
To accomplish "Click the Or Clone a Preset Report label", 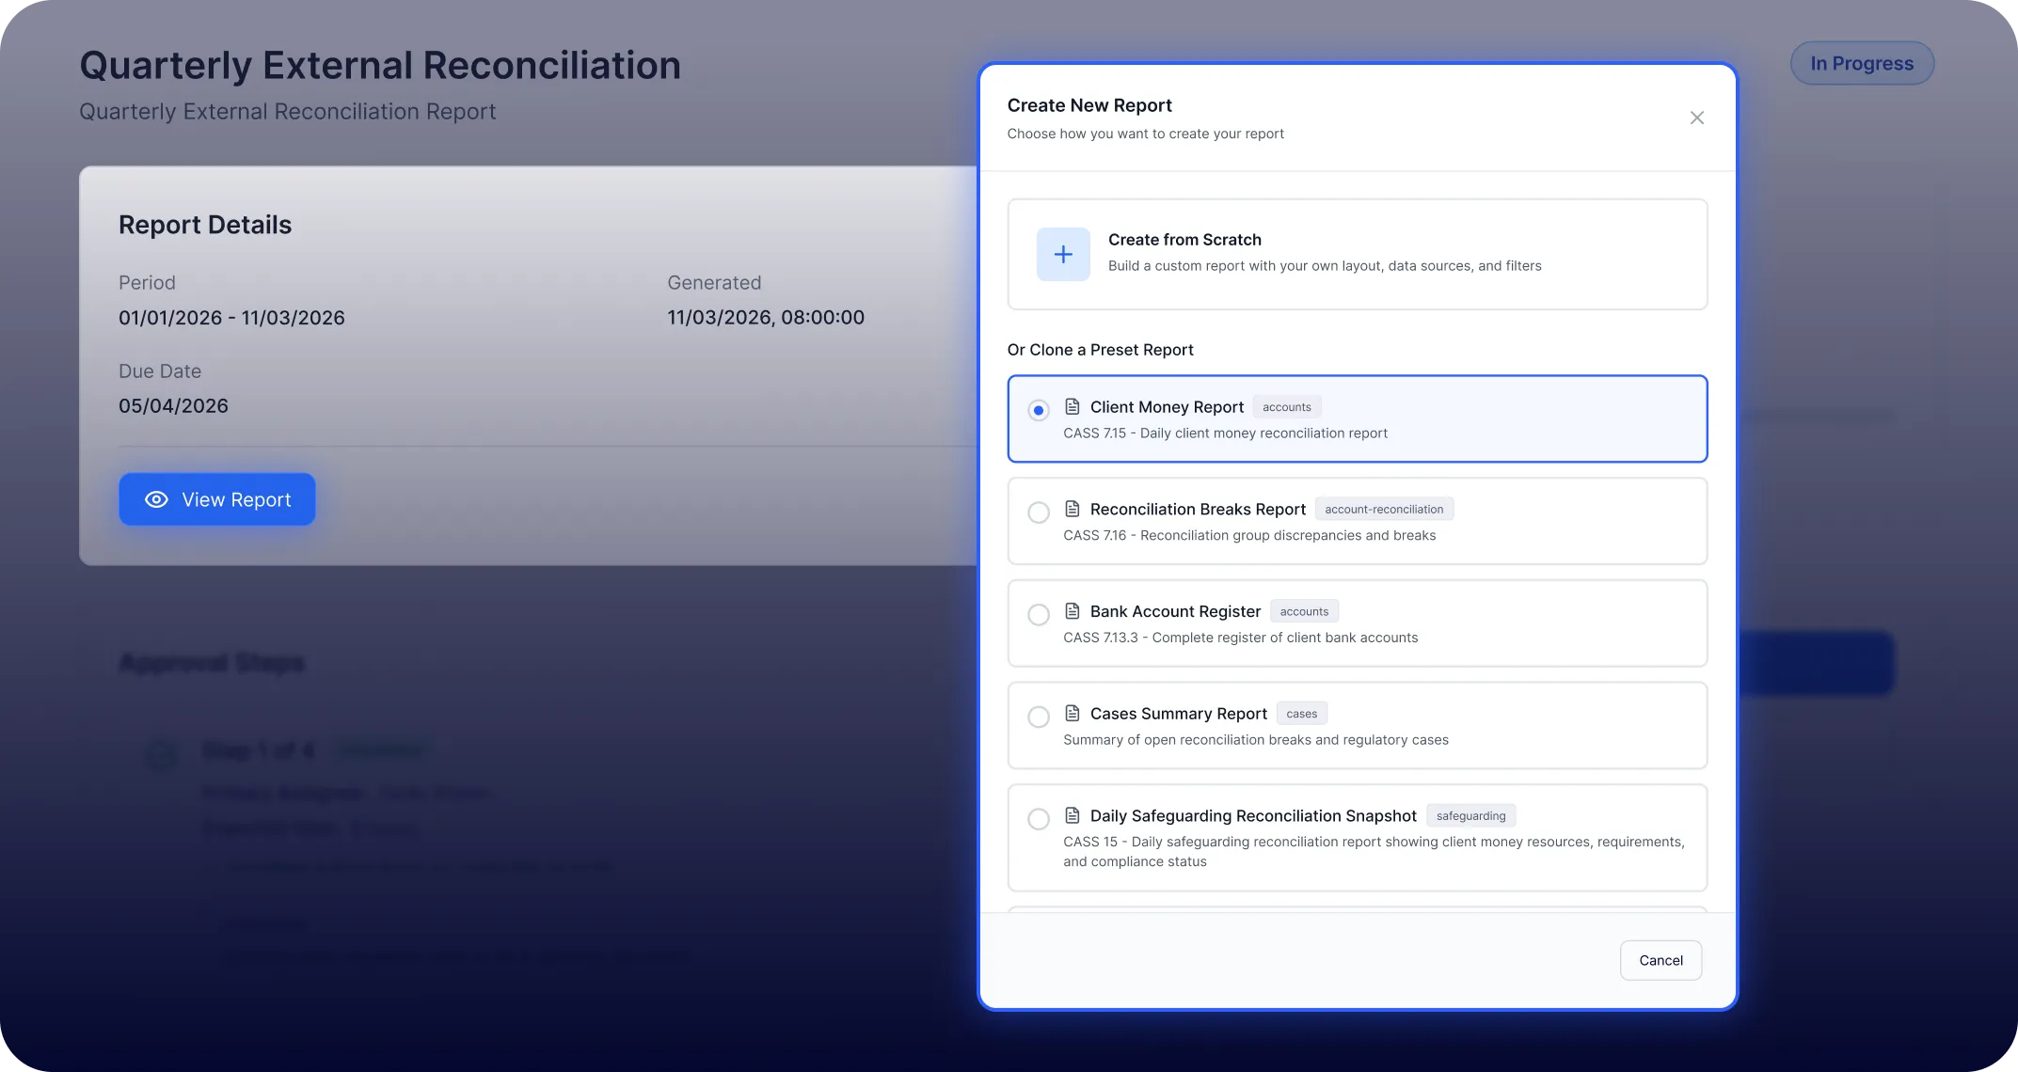I will [x=1100, y=350].
